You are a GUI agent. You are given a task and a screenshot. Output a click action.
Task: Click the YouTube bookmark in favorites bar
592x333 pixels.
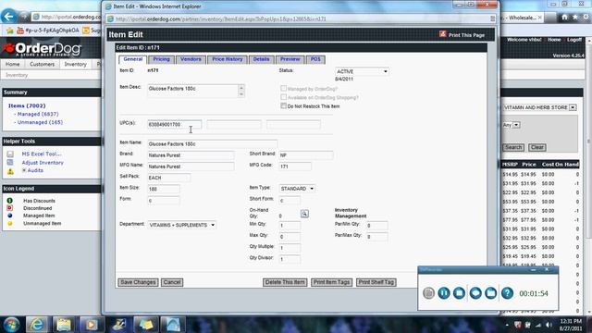48,31
